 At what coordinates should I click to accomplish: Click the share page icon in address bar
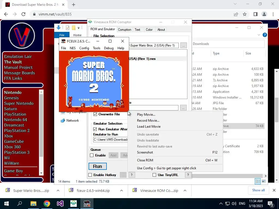236,14
